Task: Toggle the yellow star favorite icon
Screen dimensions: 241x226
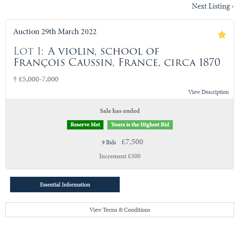Action: point(222,35)
